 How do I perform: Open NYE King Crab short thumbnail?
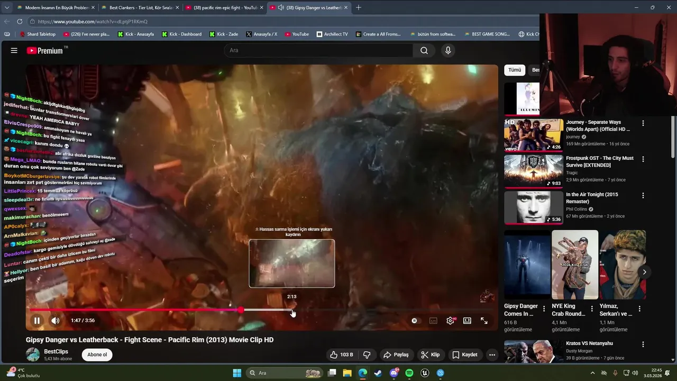pos(575,265)
